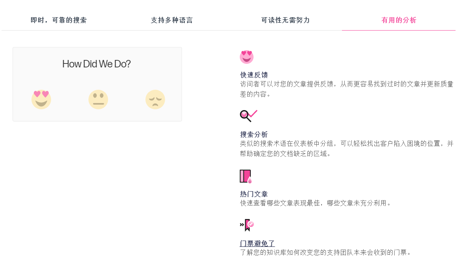Click the 快速反馈 description paragraph
The height and width of the screenshot is (268, 476).
[346, 89]
